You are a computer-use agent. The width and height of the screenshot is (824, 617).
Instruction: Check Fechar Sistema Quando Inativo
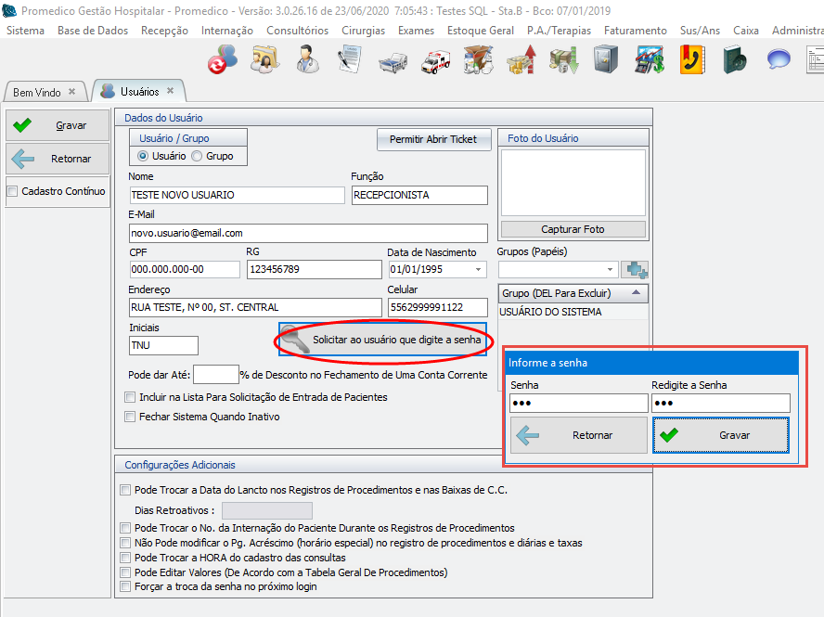click(131, 417)
